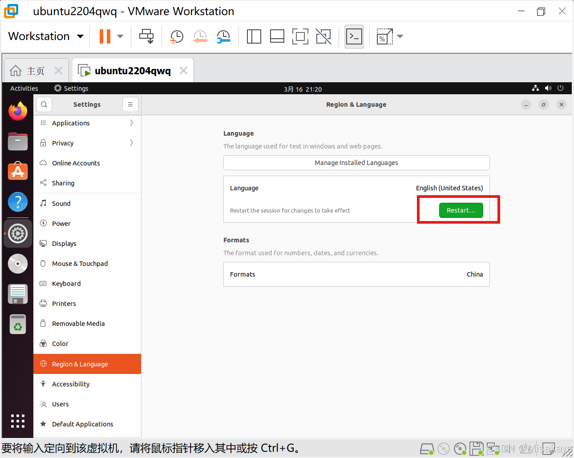Select Removable Media in sidebar
The height and width of the screenshot is (458, 574).
pyautogui.click(x=87, y=324)
